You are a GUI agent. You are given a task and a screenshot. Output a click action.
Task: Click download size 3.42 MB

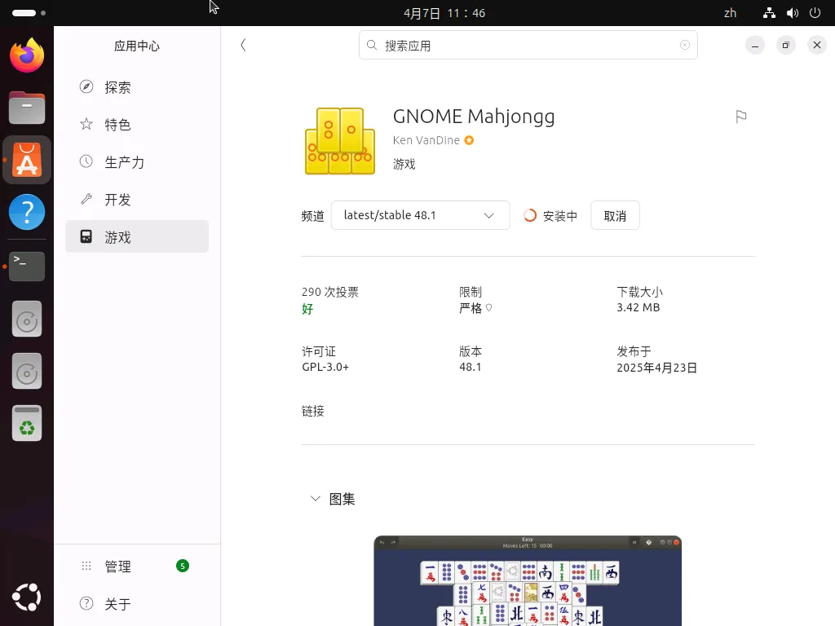click(638, 307)
